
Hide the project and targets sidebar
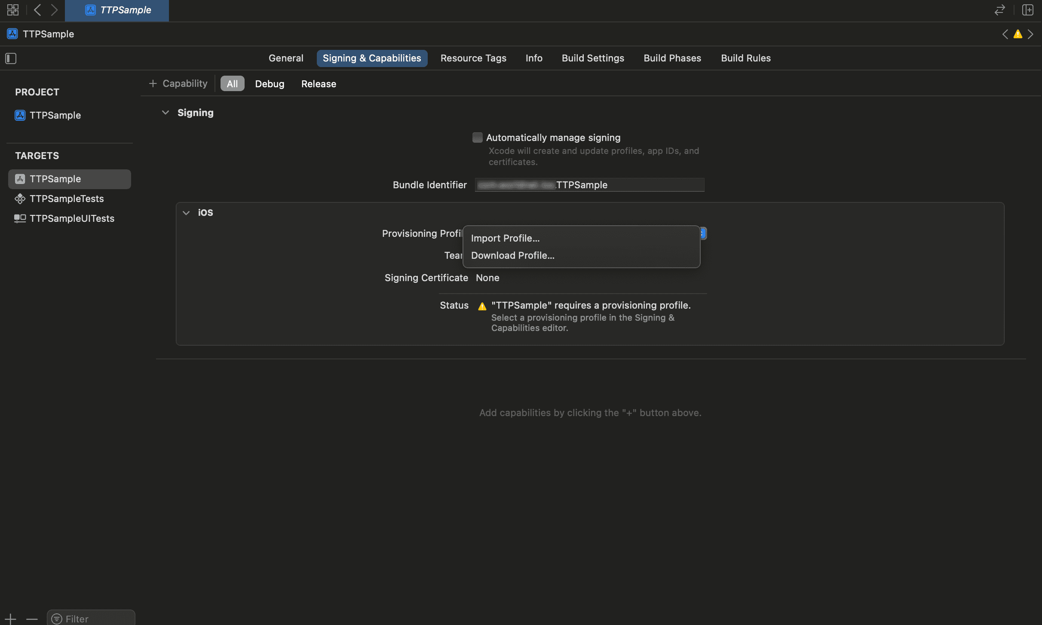pyautogui.click(x=11, y=58)
